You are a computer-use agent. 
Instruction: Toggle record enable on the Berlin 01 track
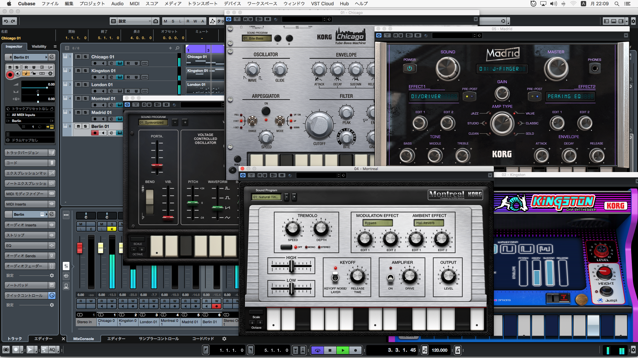coord(95,133)
